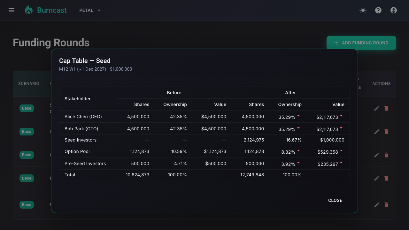Delete the first funding round row

click(386, 108)
